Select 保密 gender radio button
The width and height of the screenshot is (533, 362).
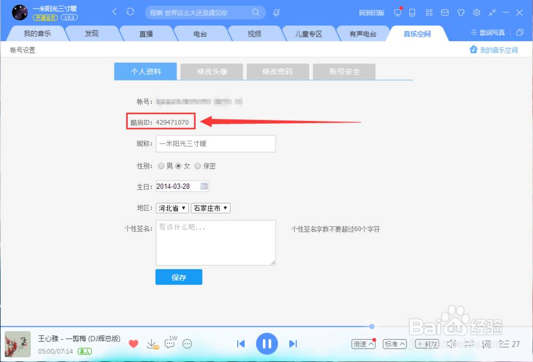tap(198, 166)
